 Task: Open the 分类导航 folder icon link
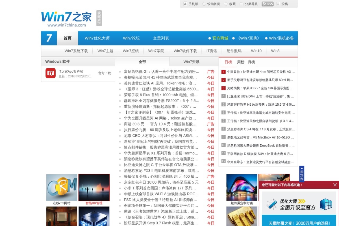tap(242, 4)
